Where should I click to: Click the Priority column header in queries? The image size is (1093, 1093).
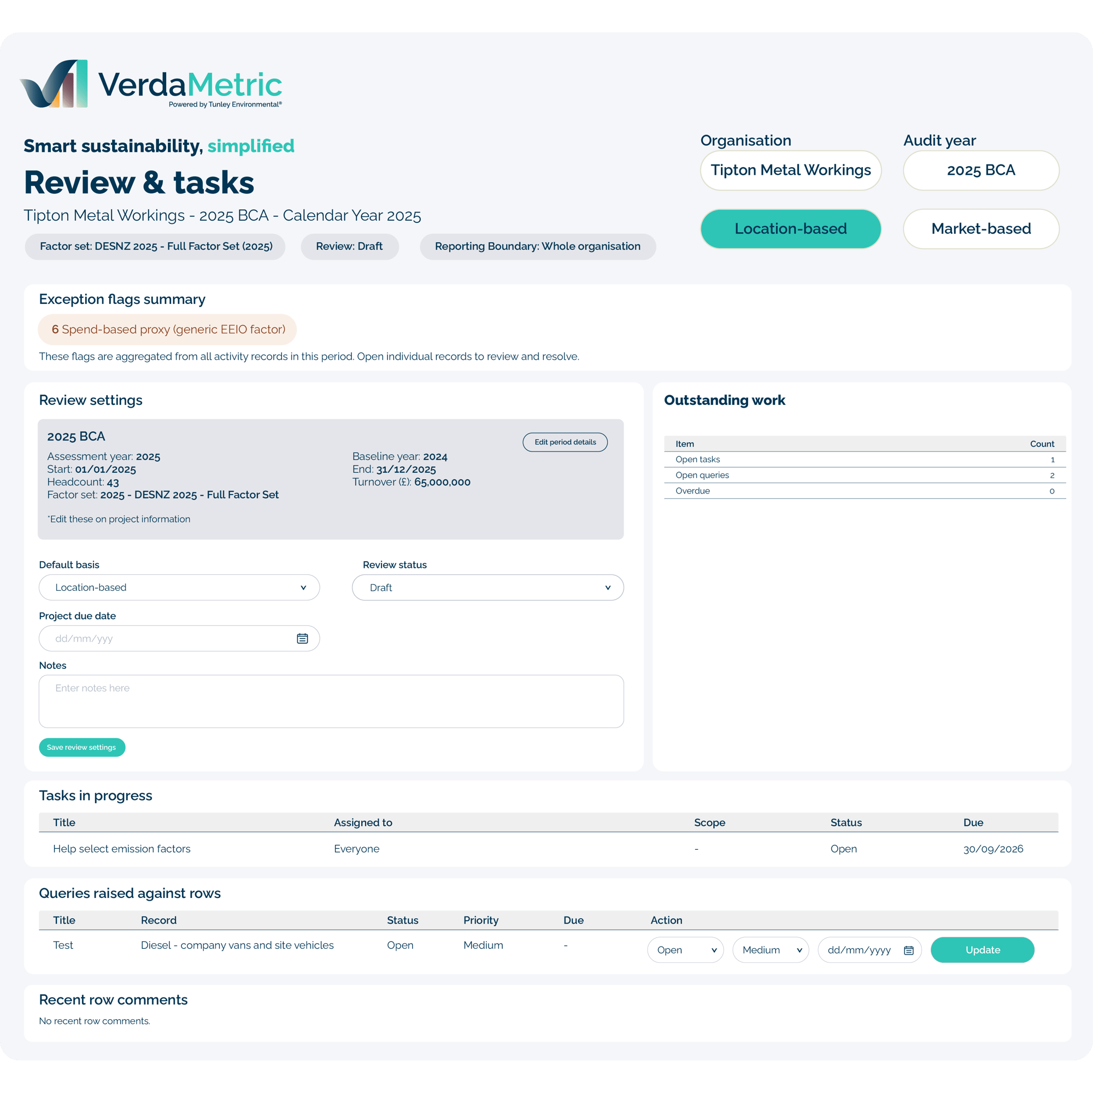tap(481, 920)
